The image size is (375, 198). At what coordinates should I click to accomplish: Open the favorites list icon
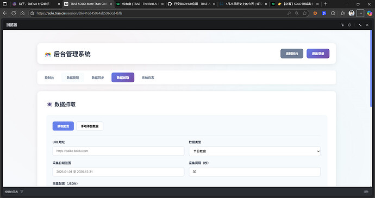point(342,14)
